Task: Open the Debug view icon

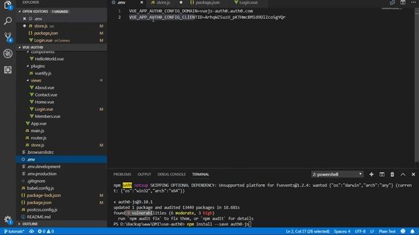Action: tap(8, 54)
